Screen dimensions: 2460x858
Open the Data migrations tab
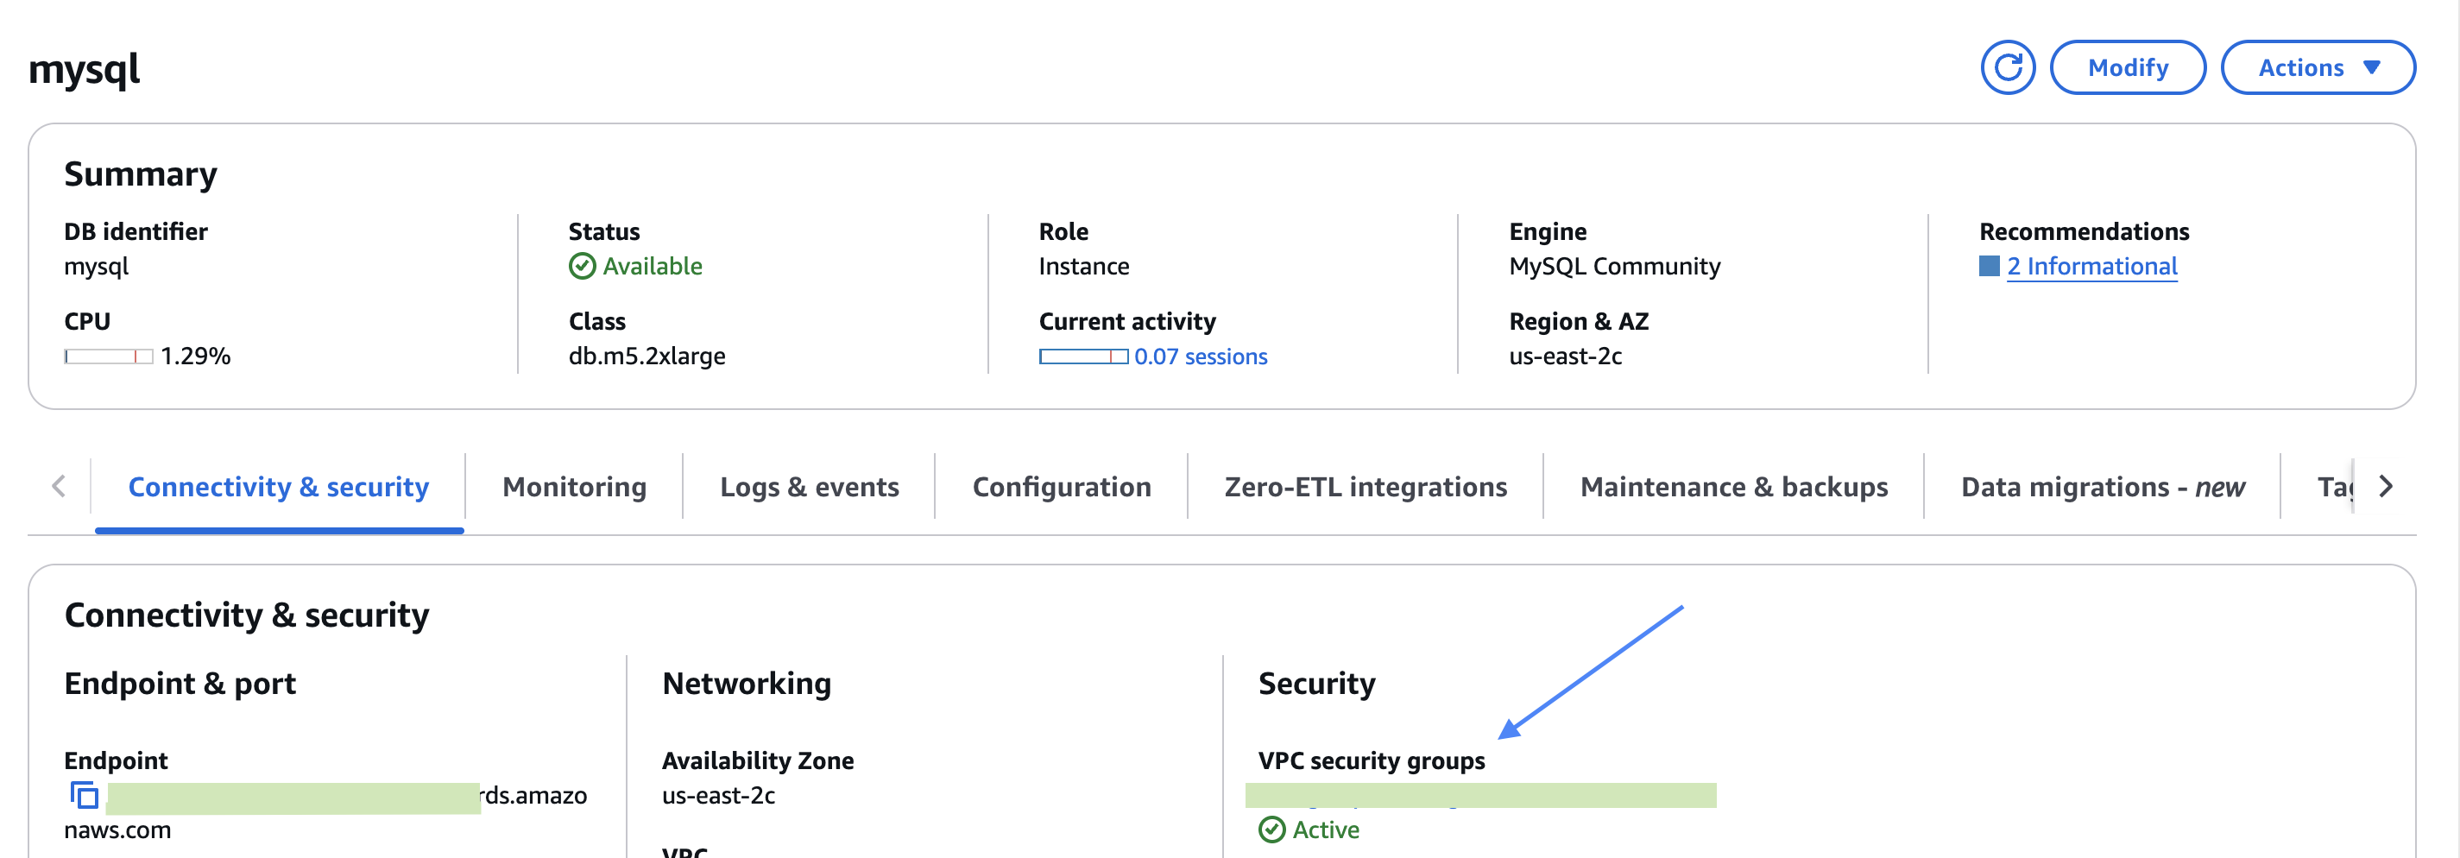pyautogui.click(x=2102, y=488)
